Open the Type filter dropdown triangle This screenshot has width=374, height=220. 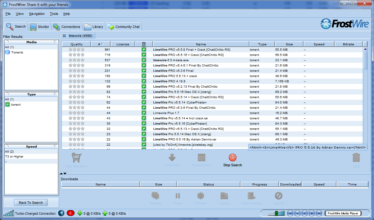click(55, 94)
